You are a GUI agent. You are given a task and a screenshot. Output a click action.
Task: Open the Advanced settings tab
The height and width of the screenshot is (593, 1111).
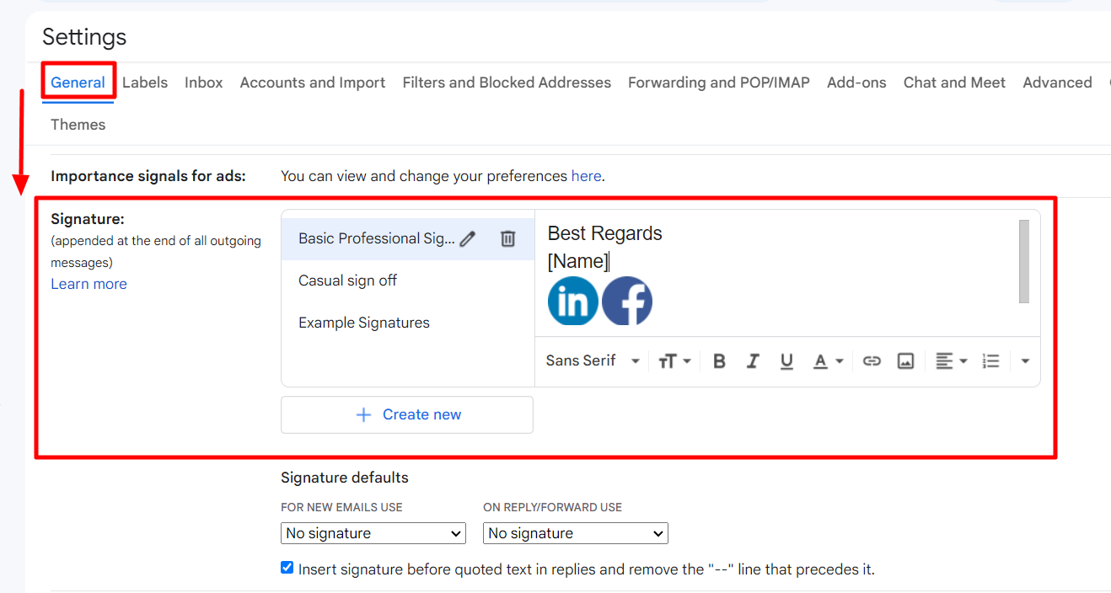(x=1057, y=83)
